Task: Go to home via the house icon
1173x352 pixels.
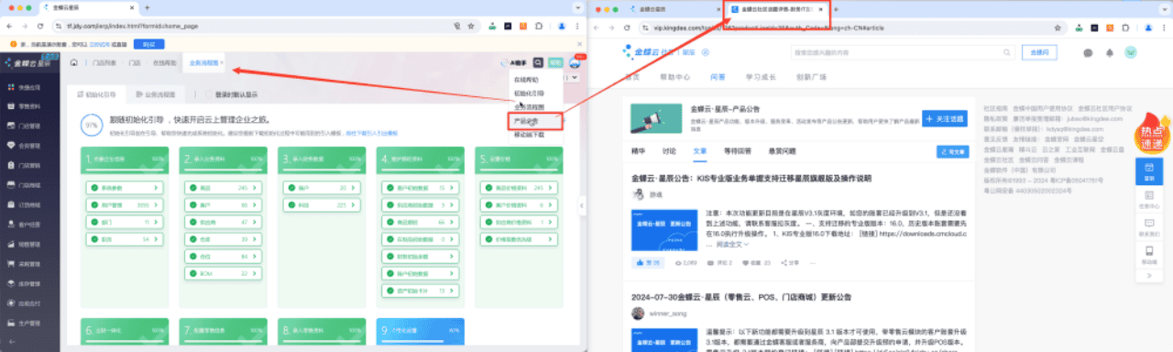Action: [73, 63]
